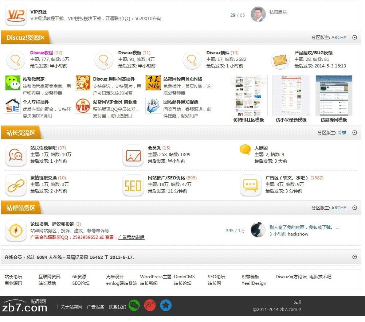Open the 回帖邮件通知提醒 mail icon
Image resolution: width=365 pixels, height=322 pixels.
(x=153, y=105)
